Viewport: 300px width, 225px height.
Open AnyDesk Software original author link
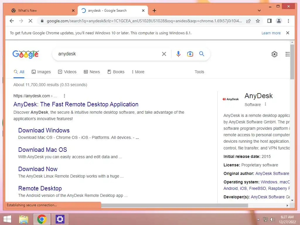tap(272, 173)
